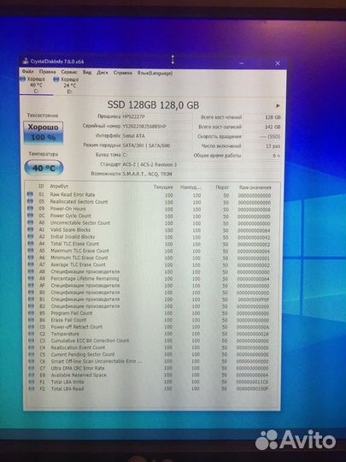This screenshot has height=462, width=346.
Task: Click status icon for Minimum TLC Erase Count
Action: [x=31, y=258]
